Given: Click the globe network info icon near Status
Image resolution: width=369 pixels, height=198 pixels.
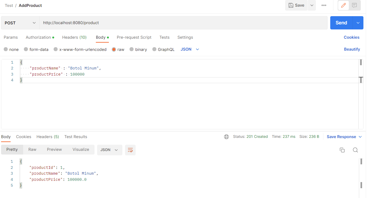Looking at the screenshot, I should (226, 137).
